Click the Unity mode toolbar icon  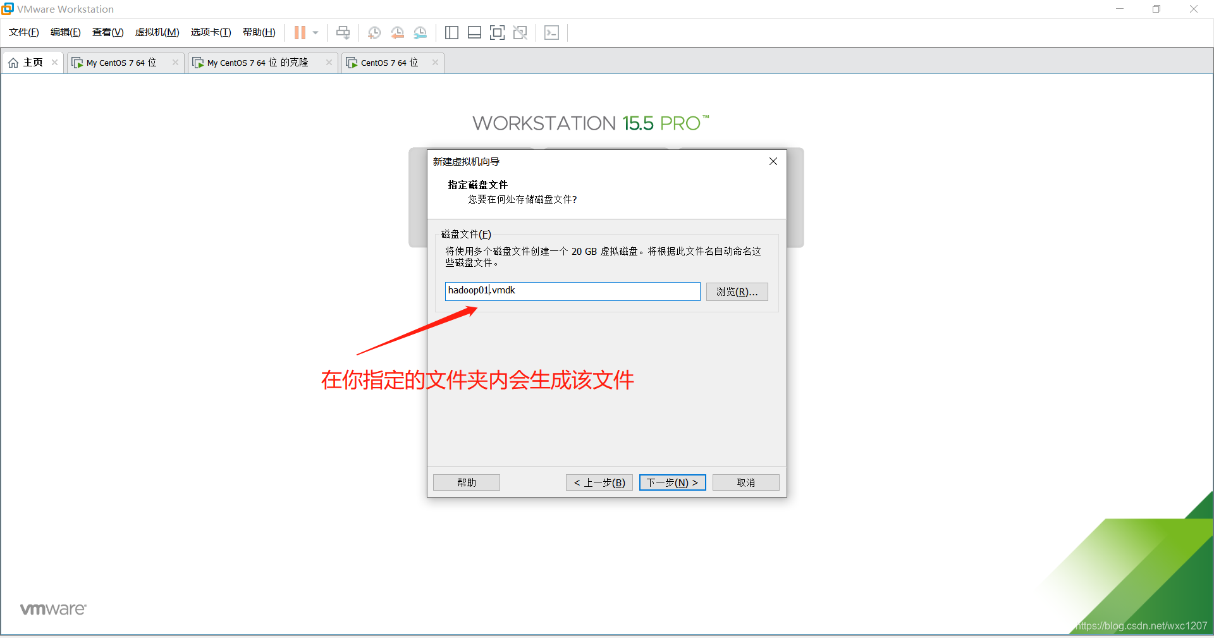[520, 32]
